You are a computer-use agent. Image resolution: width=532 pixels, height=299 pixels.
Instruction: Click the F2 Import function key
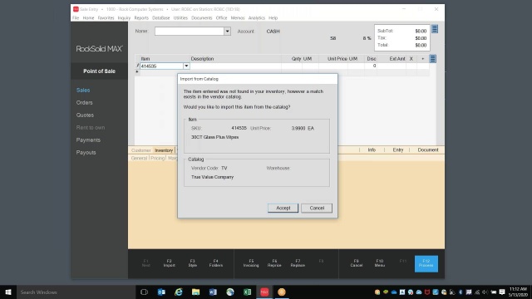170,263
